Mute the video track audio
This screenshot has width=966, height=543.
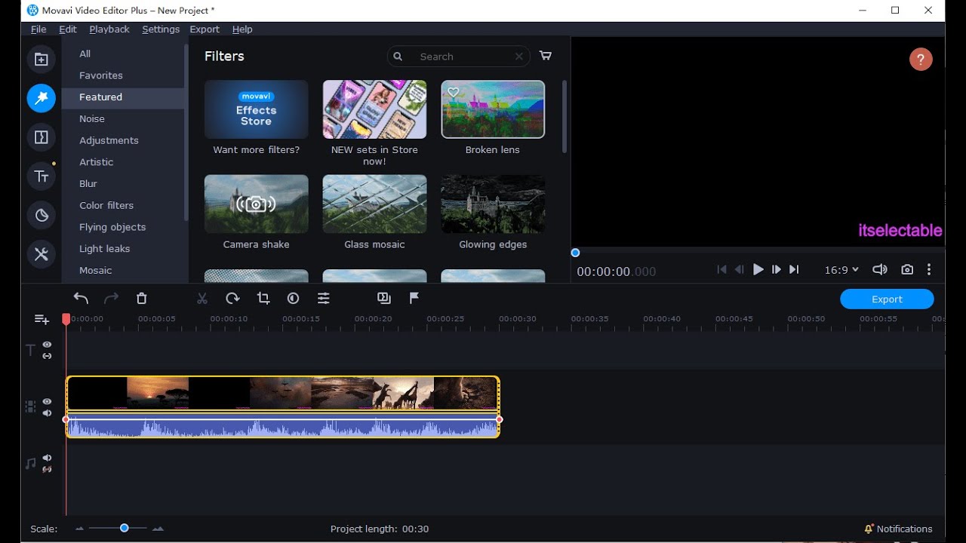[47, 413]
